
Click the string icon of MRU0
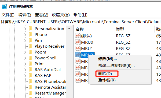click(x=78, y=42)
